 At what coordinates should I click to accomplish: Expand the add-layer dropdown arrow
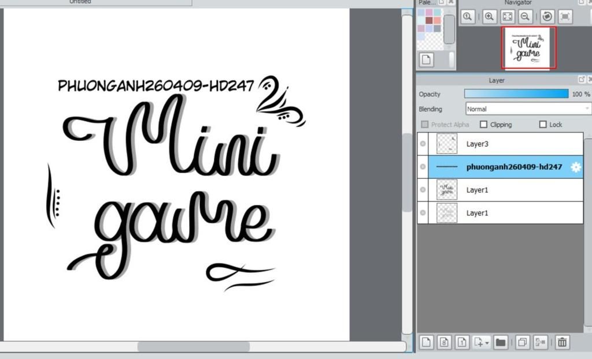point(487,343)
